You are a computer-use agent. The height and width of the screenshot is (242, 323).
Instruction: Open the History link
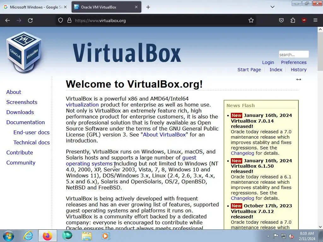(299, 70)
